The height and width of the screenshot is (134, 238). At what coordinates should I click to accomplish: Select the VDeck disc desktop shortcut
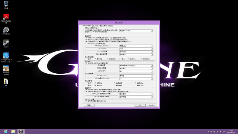6,31
